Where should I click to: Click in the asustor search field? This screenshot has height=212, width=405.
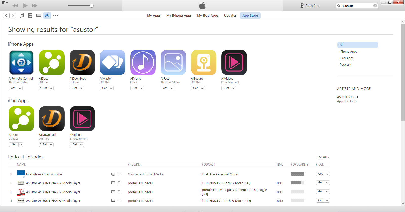tap(357, 6)
